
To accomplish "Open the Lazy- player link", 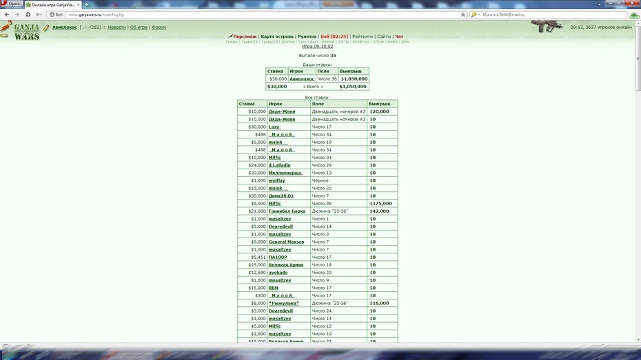I will (275, 127).
